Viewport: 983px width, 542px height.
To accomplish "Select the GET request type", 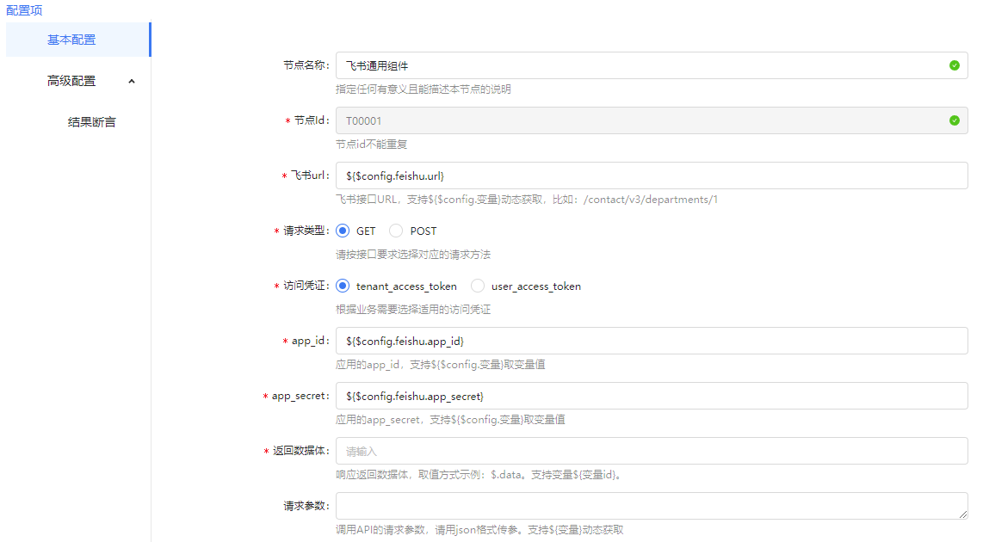I will click(343, 231).
